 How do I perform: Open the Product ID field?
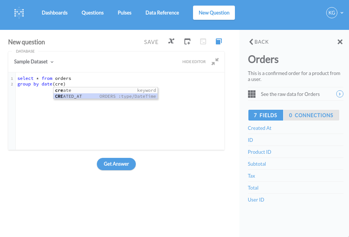click(x=260, y=152)
